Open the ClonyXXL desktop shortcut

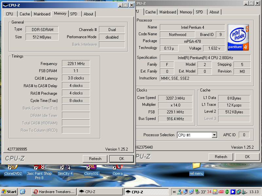(x=91, y=170)
